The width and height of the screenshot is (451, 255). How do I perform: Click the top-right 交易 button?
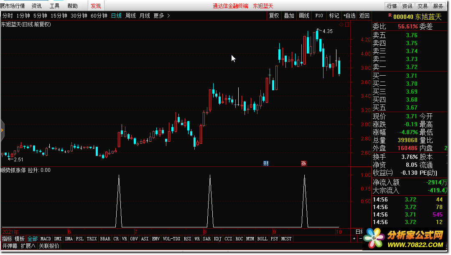click(423, 6)
